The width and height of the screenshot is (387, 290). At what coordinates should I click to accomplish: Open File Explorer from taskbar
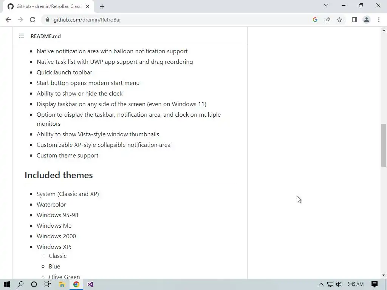(x=62, y=284)
